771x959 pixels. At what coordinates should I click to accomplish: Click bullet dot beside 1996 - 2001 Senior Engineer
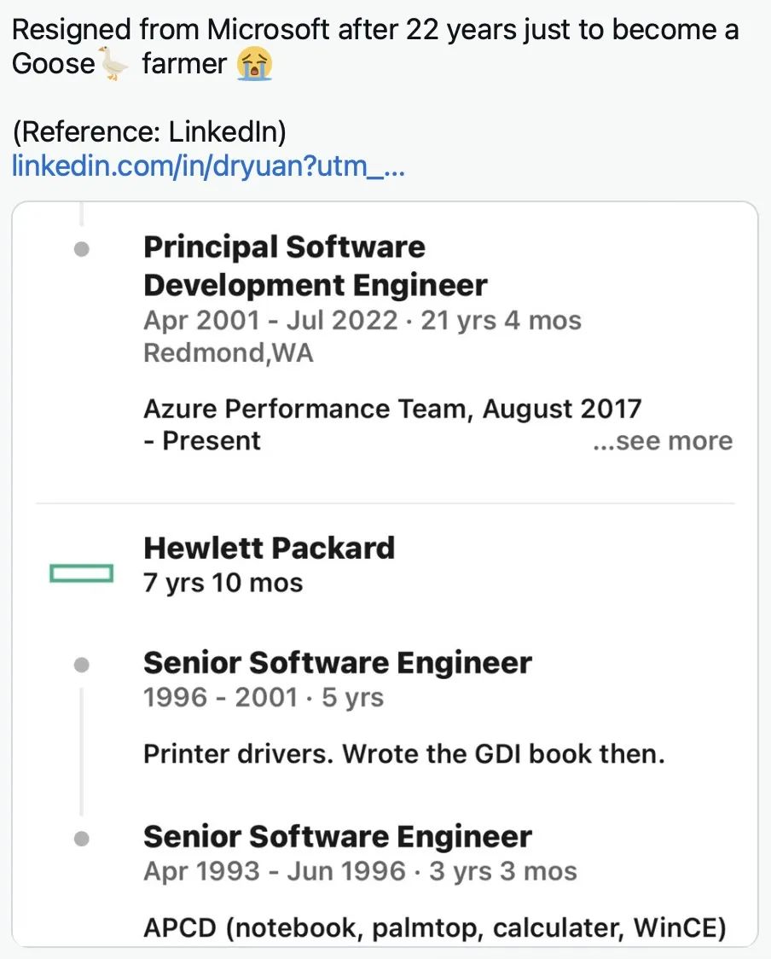point(82,664)
